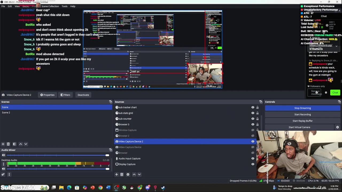This screenshot has width=342, height=192.
Task: Open Discord from the taskbar
Action: (147, 188)
